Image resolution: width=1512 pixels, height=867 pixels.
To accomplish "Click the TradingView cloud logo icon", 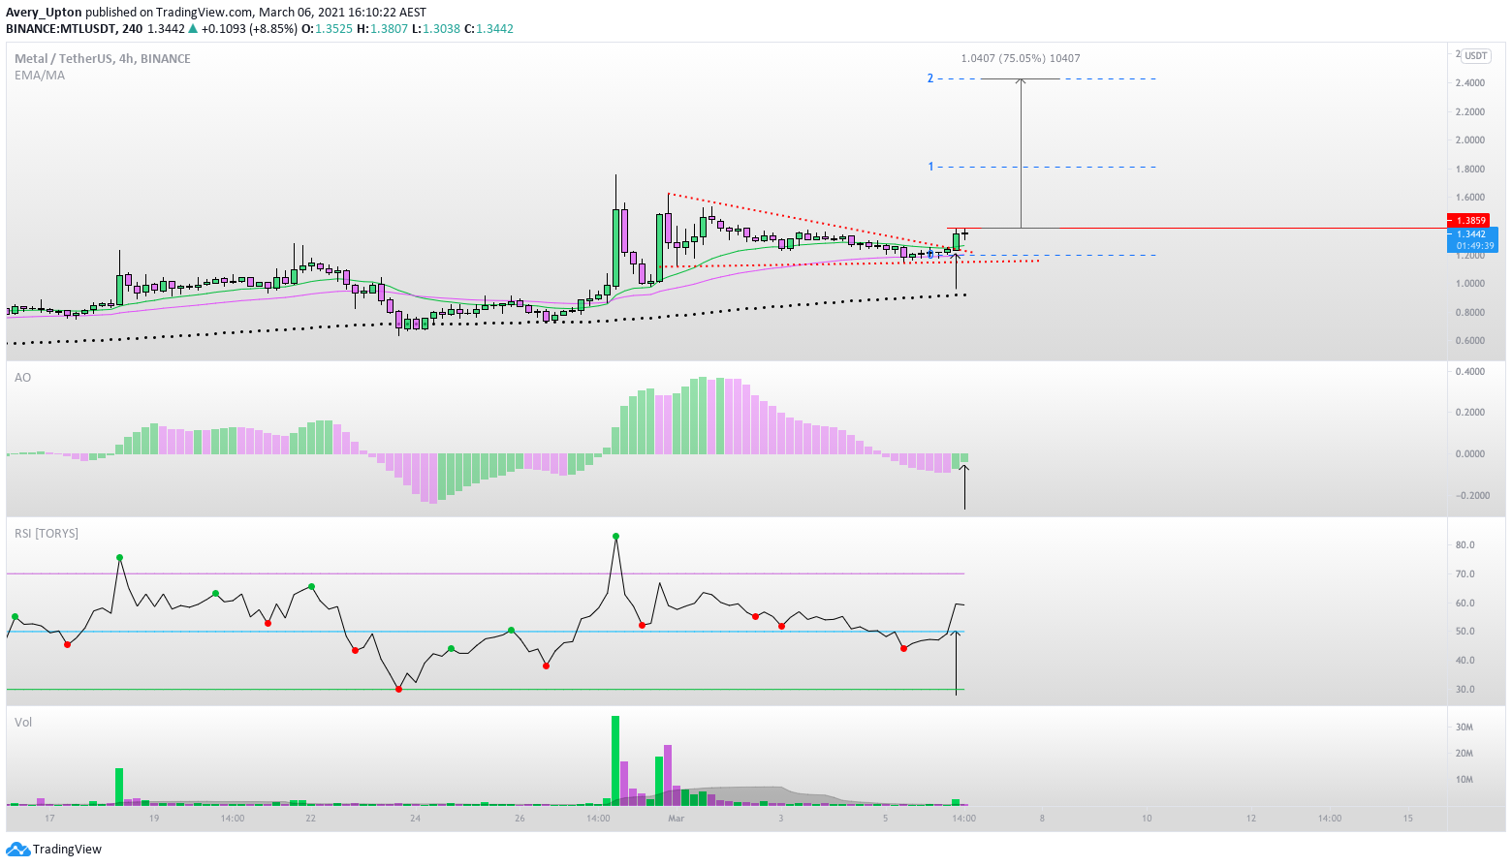I will point(17,850).
